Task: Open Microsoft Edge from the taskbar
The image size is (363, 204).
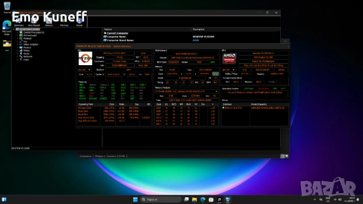Action: coord(203,199)
